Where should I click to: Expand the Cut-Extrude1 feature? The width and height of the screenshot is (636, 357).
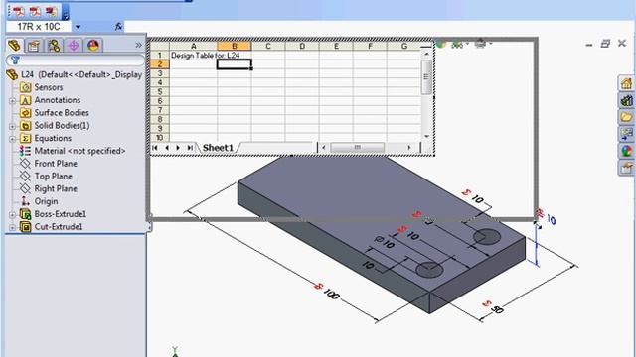[12, 227]
